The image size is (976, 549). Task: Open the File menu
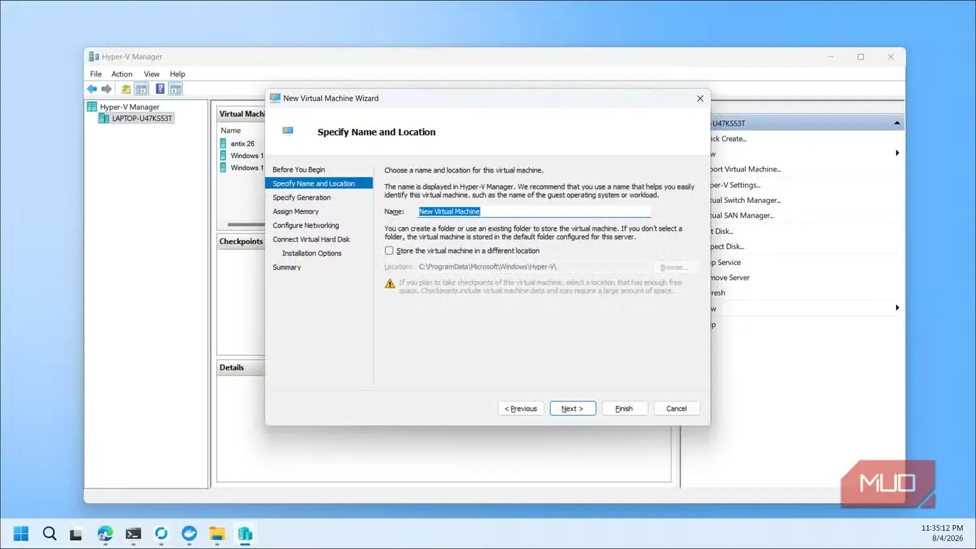tap(96, 74)
